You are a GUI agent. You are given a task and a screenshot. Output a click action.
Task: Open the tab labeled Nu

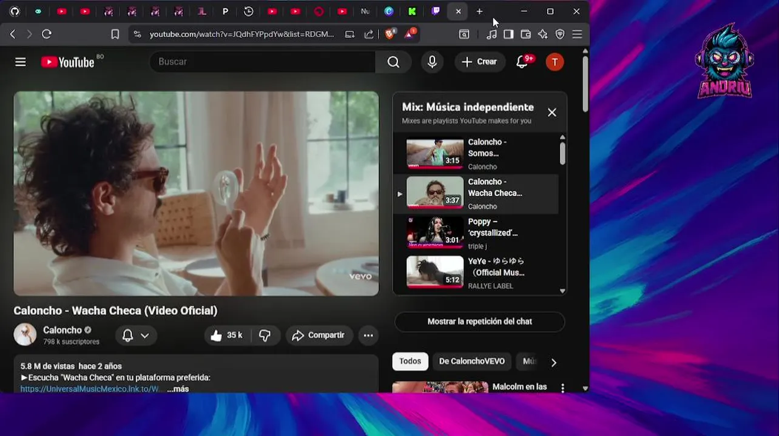(x=365, y=11)
